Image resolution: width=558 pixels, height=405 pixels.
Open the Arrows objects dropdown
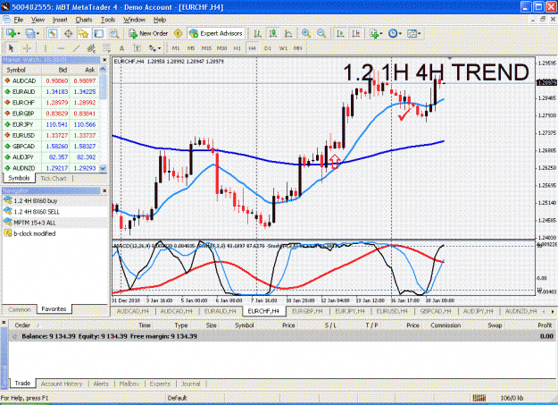point(154,48)
